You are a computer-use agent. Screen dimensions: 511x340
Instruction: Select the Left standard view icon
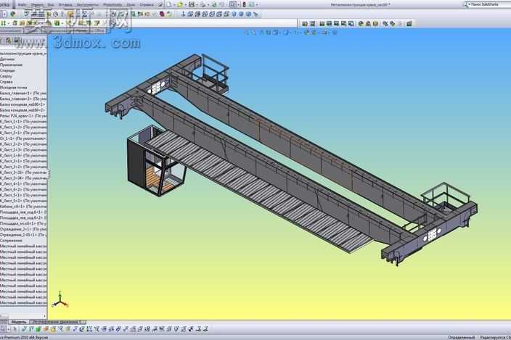coord(205,14)
